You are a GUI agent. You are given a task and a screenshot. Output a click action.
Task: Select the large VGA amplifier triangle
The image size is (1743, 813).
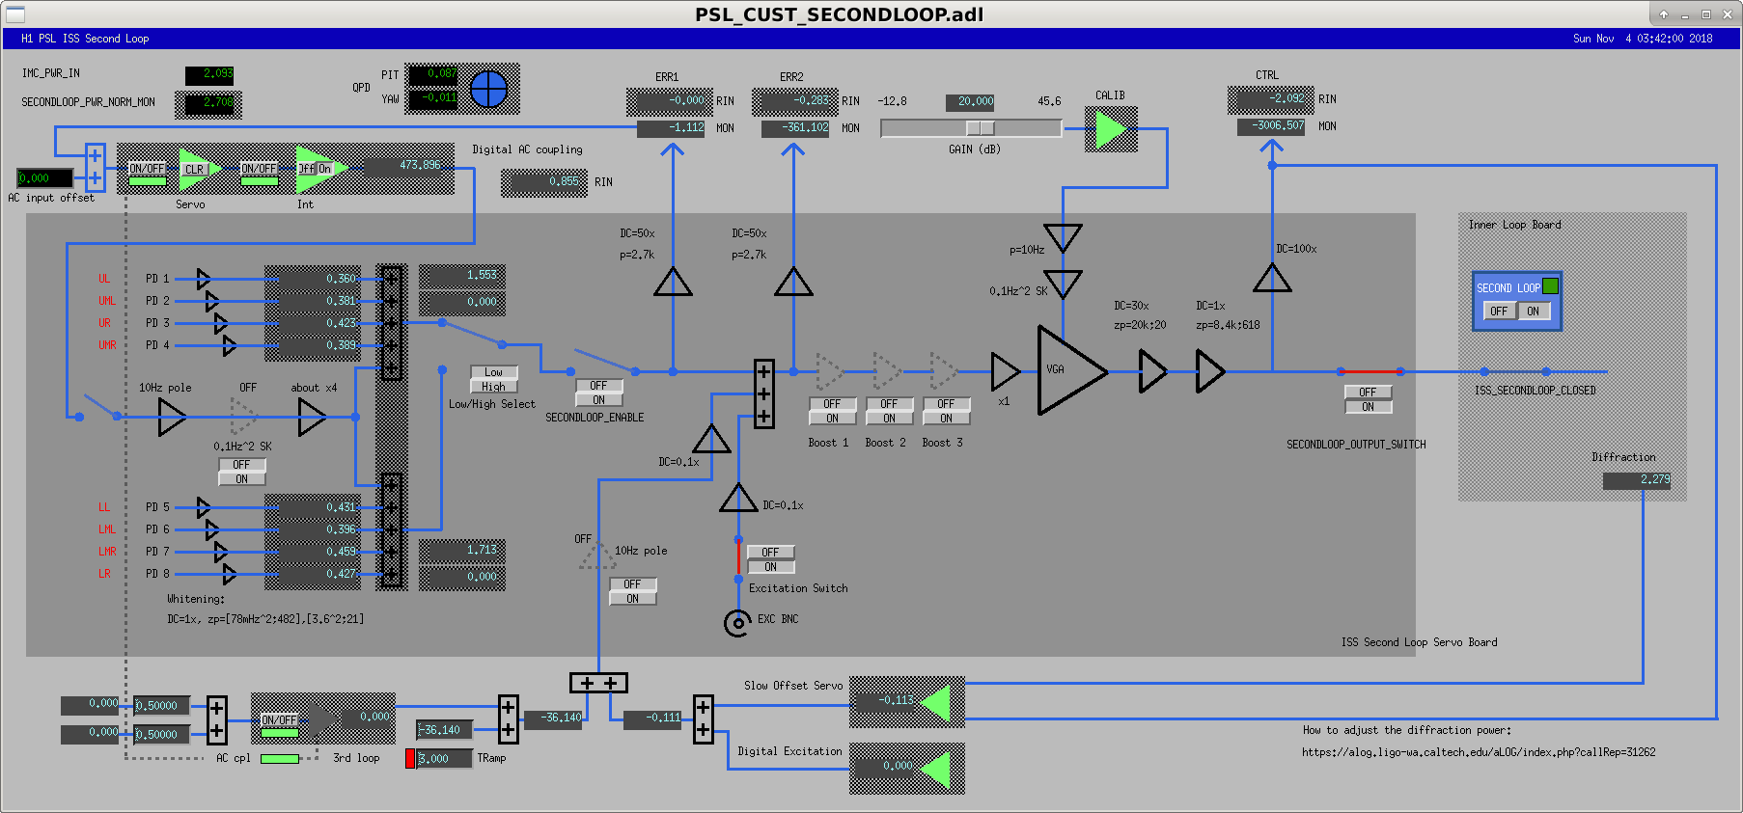(1071, 370)
